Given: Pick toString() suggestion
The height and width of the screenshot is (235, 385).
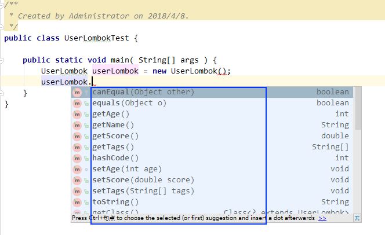Looking at the screenshot, I should (212, 203).
